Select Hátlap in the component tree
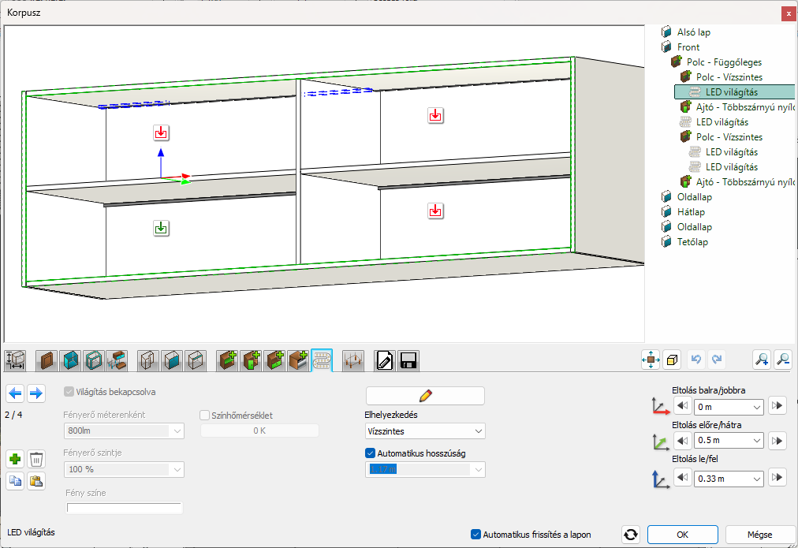The height and width of the screenshot is (548, 798). point(691,212)
